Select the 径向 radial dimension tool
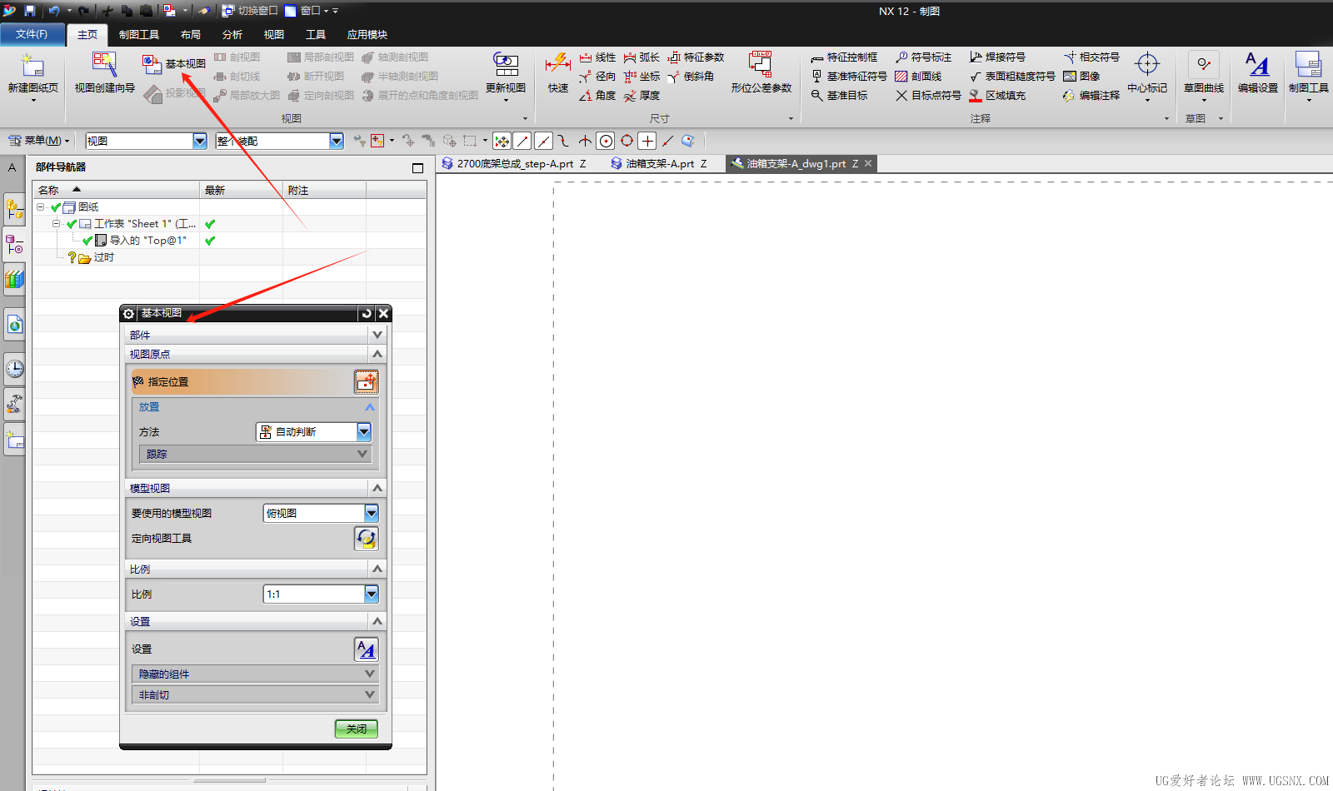Screen dimensions: 1333x791 597,77
